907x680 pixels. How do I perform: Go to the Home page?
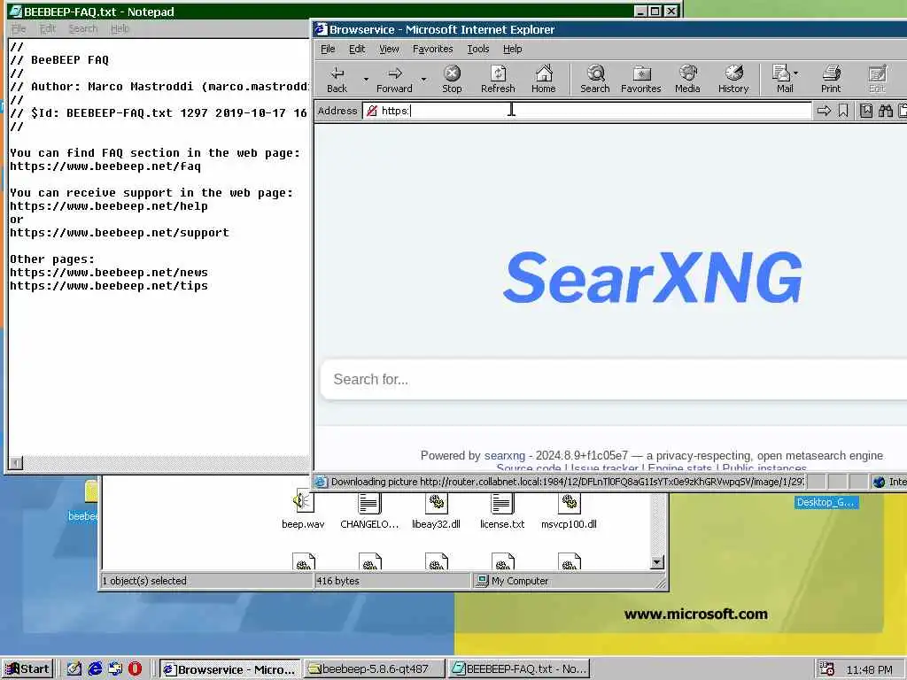[543, 79]
